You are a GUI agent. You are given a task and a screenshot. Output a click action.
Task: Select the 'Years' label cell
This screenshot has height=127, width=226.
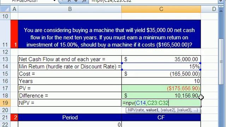70,81
